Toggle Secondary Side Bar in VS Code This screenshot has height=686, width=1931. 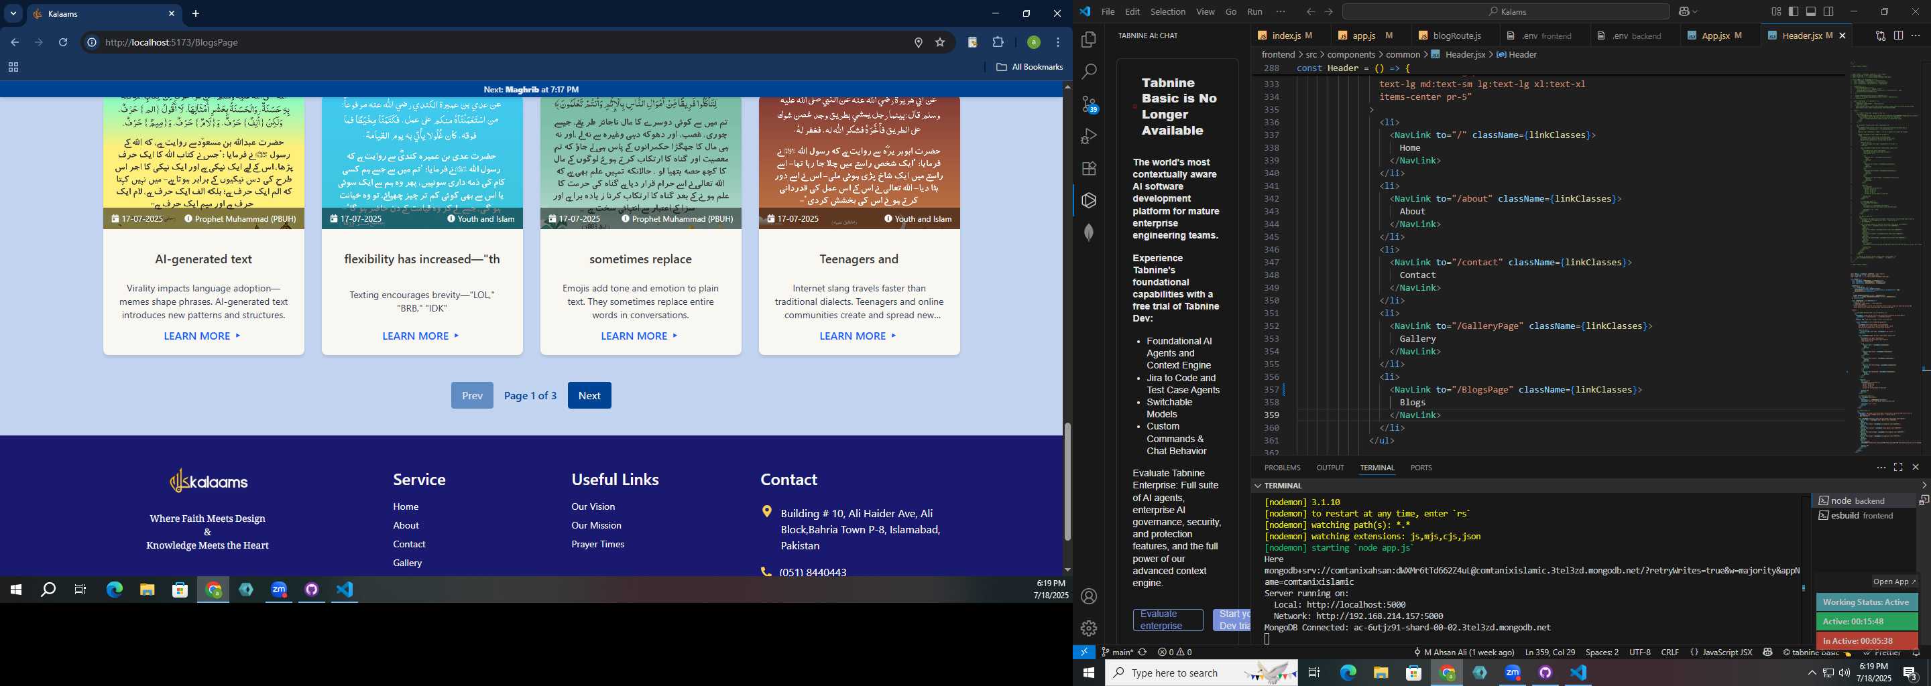pyautogui.click(x=1828, y=12)
